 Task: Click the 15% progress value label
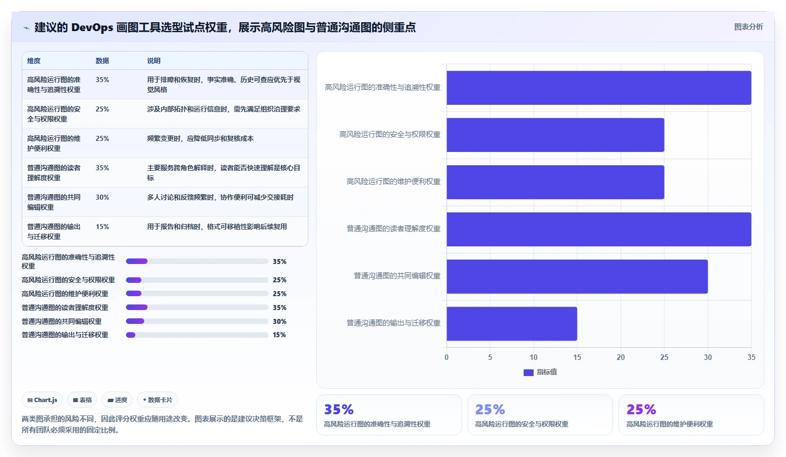click(x=280, y=335)
